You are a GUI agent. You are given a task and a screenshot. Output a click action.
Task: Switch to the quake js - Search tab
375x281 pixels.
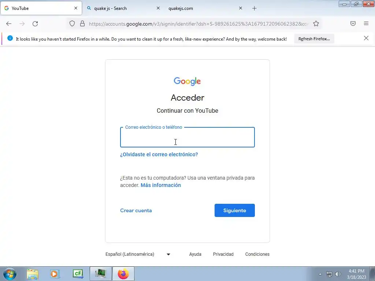tap(123, 8)
